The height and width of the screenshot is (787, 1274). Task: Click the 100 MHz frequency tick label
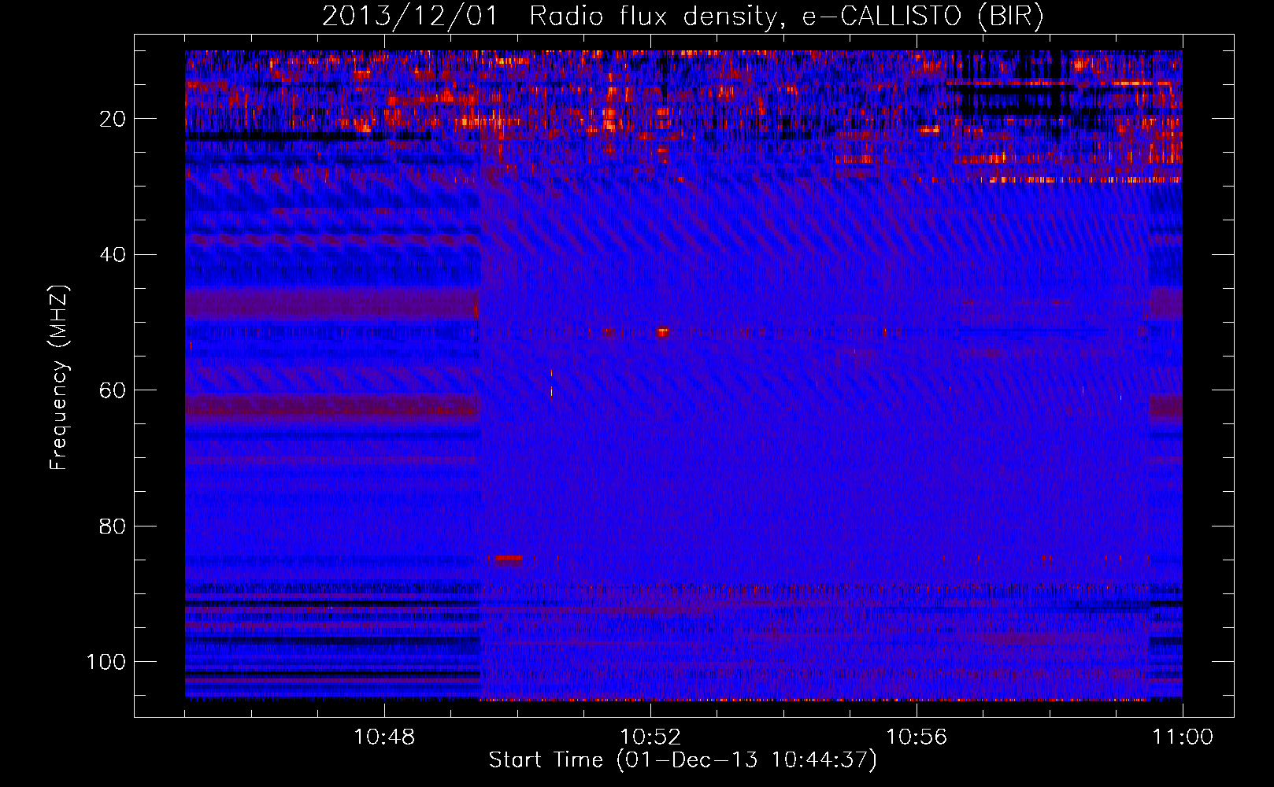(106, 662)
